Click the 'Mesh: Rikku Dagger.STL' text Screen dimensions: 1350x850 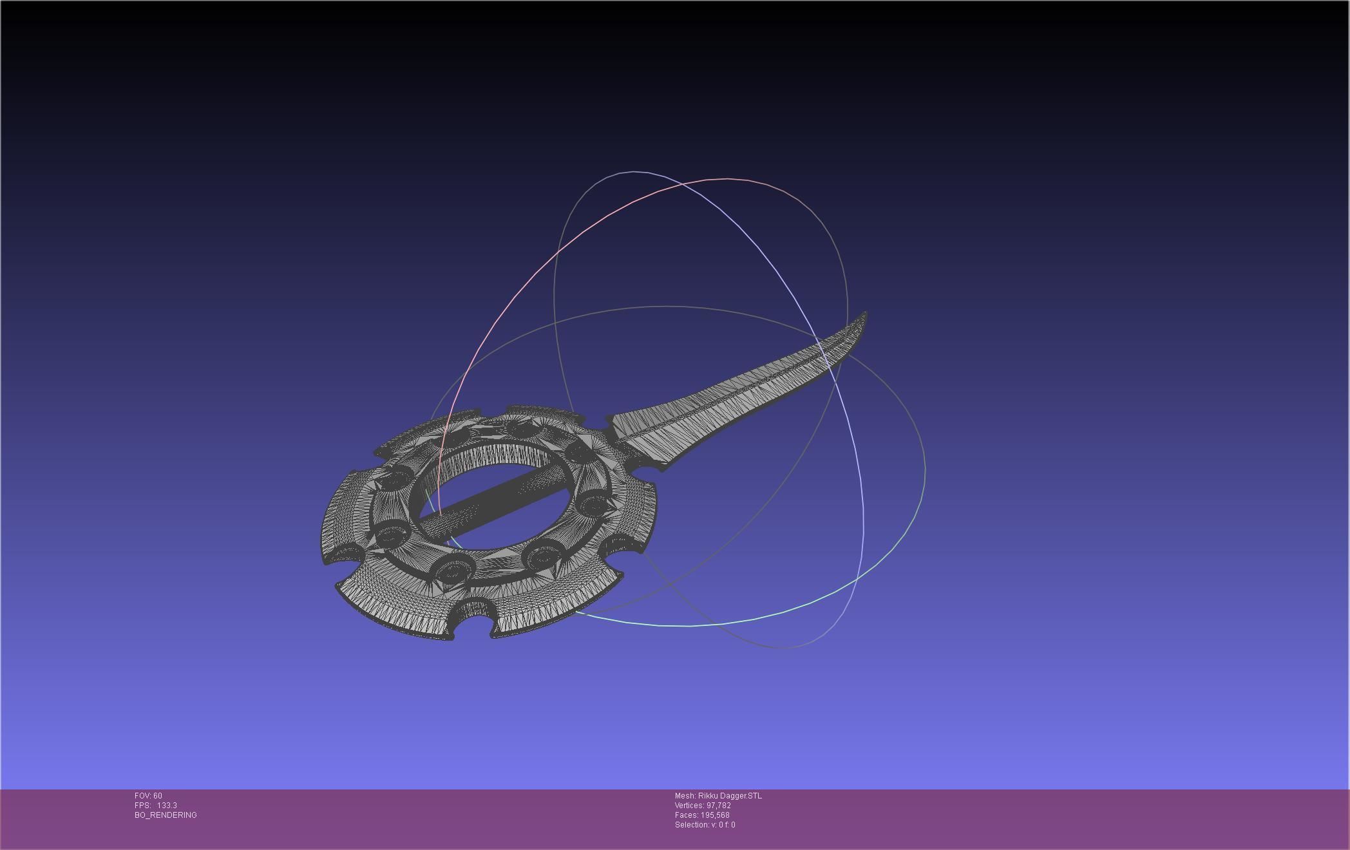718,796
